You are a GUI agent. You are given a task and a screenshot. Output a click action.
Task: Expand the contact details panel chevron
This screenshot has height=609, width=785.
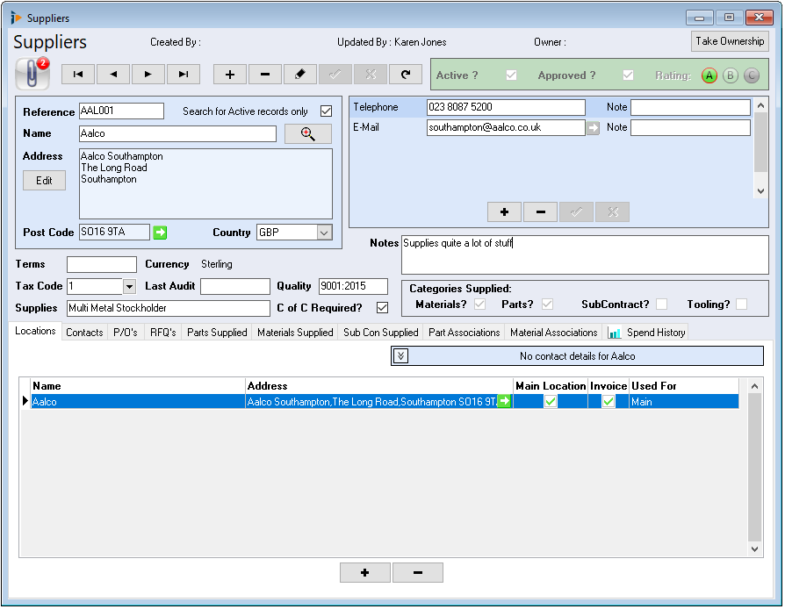(401, 356)
